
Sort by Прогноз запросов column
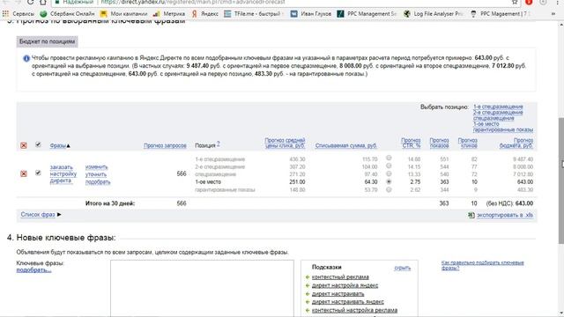pyautogui.click(x=165, y=145)
